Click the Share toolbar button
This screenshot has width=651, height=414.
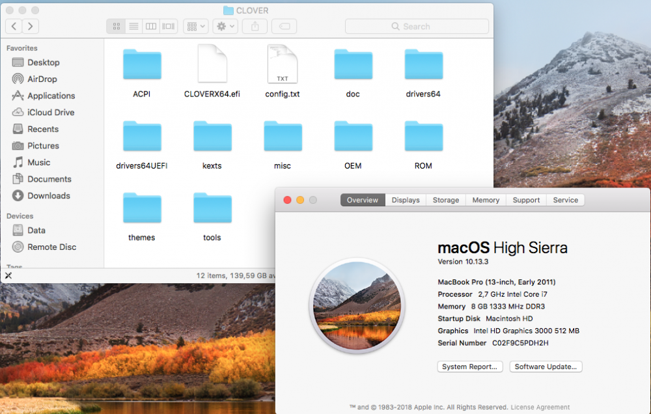255,26
